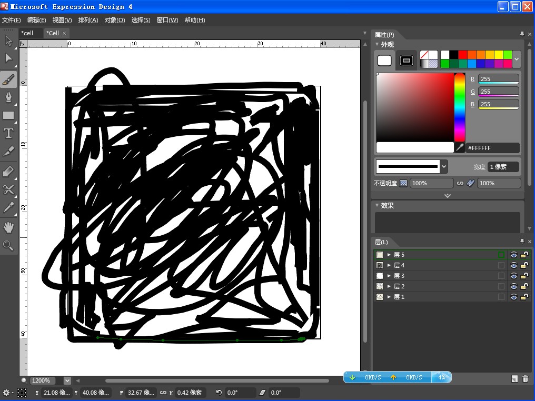Pin the Properties panel
Image resolution: width=535 pixels, height=401 pixels.
click(x=522, y=34)
